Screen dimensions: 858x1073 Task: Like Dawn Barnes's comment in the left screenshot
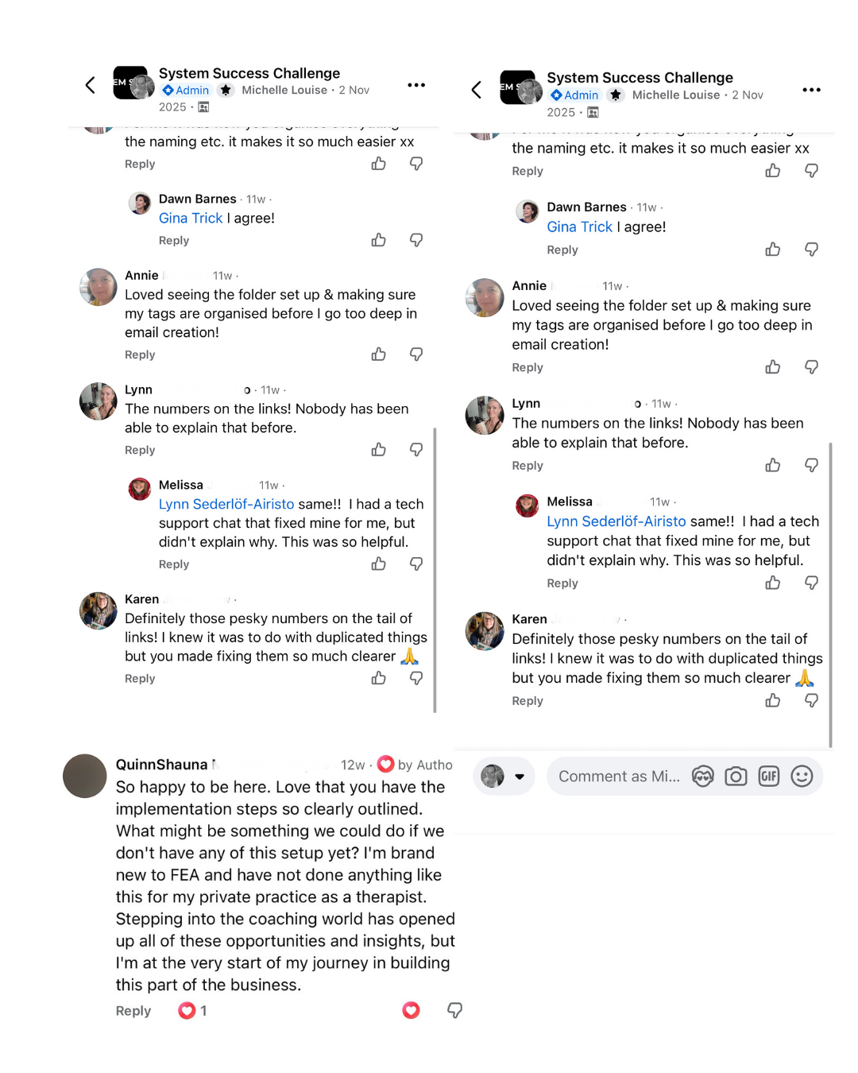[x=379, y=240]
